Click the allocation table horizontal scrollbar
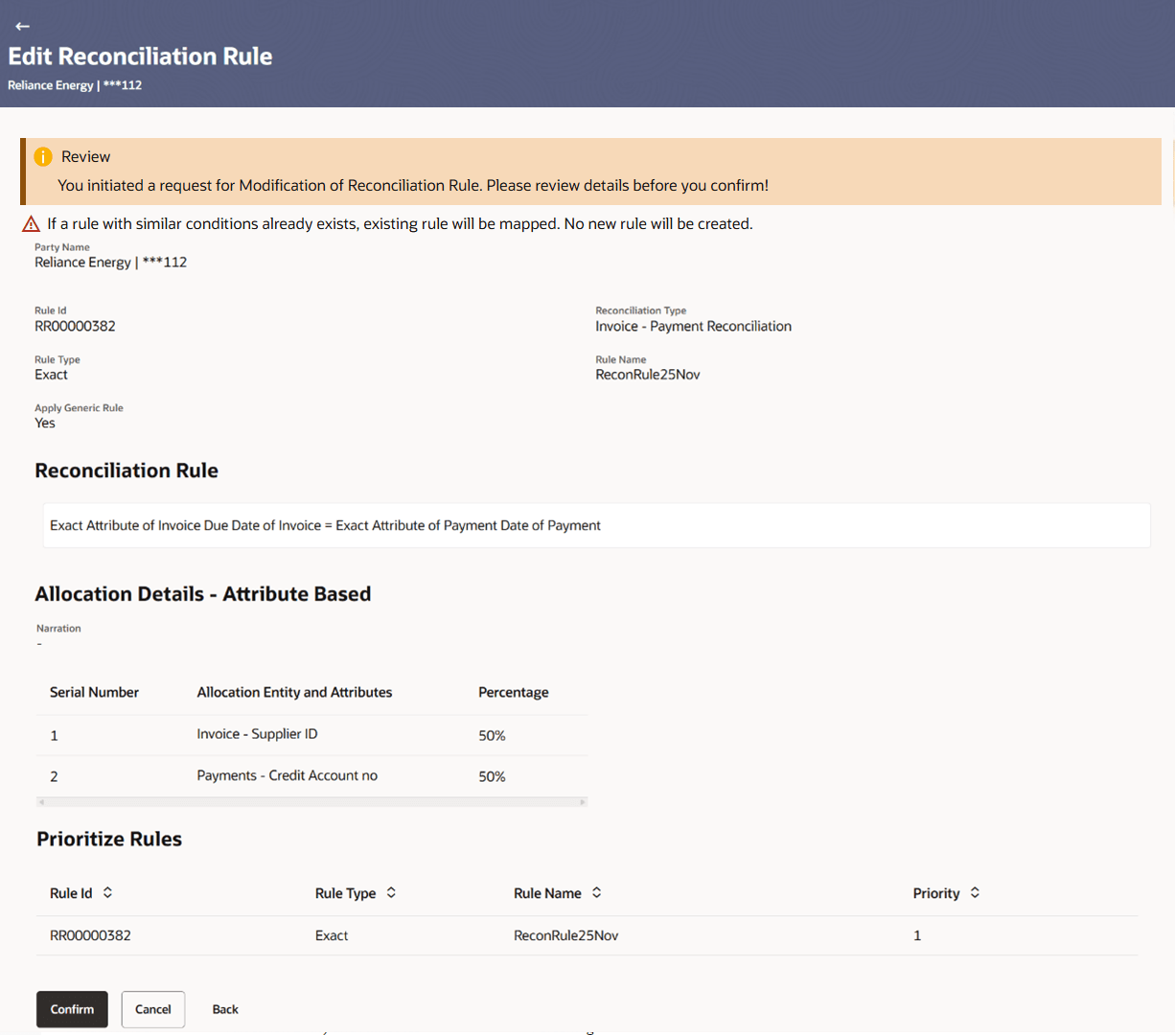Screen dimensions: 1175x1035 [311, 801]
